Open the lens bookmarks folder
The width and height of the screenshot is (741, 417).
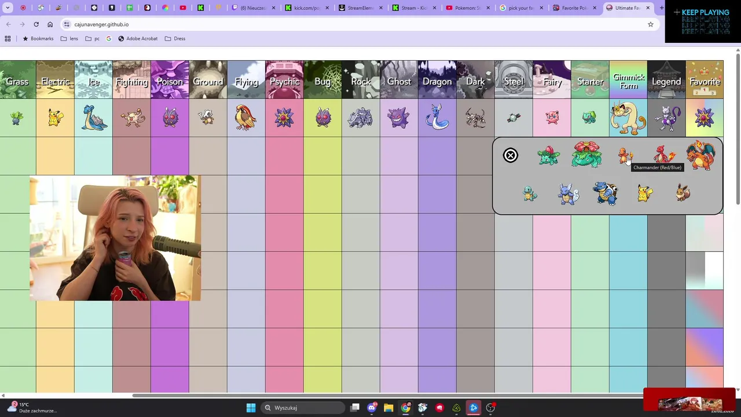(69, 39)
